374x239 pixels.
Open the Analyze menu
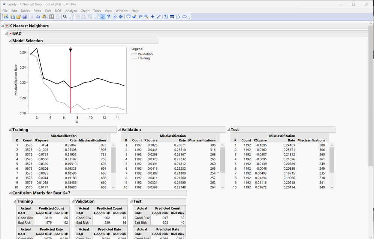71,11
